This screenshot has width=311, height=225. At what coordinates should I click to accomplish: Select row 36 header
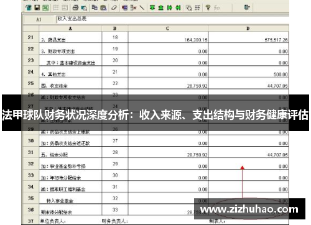tap(30, 209)
